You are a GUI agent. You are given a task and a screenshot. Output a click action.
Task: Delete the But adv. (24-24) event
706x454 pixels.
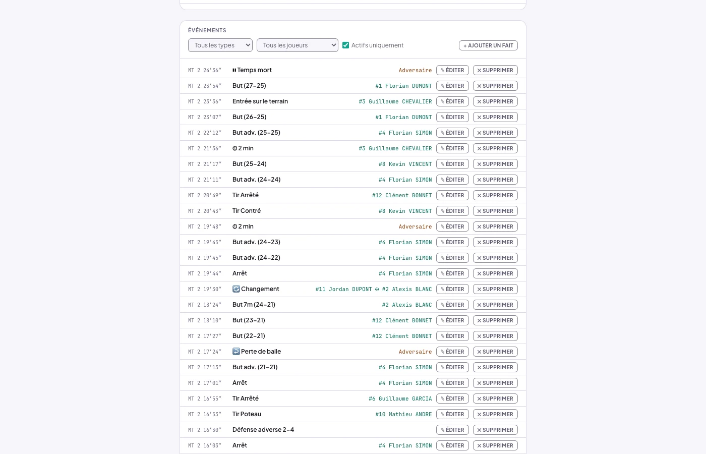click(x=495, y=180)
